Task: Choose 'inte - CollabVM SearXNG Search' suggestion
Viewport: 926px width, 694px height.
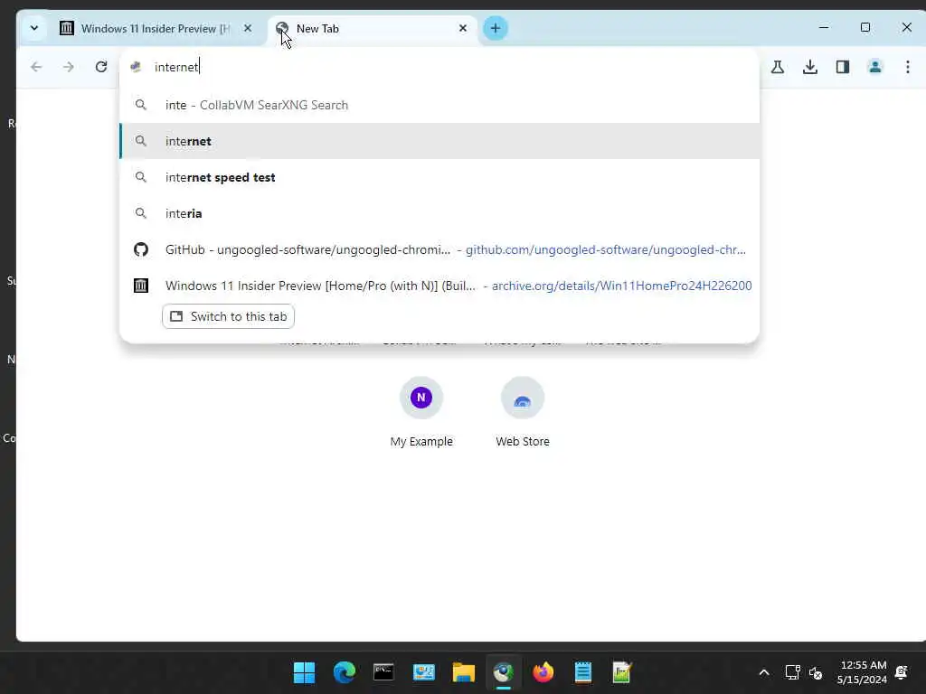Action: click(439, 105)
